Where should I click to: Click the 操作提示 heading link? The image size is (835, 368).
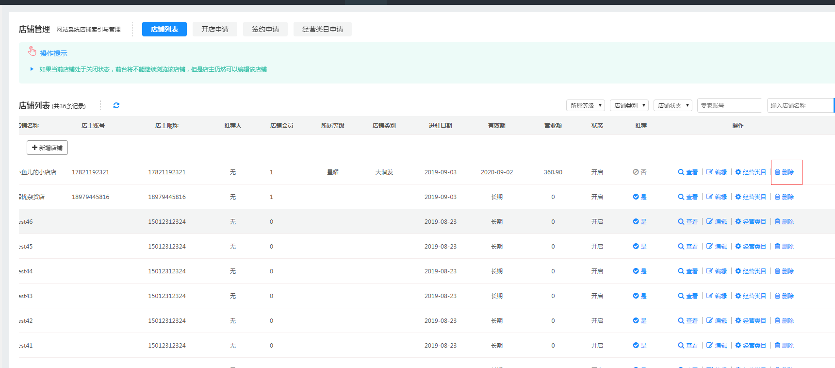pyautogui.click(x=53, y=53)
